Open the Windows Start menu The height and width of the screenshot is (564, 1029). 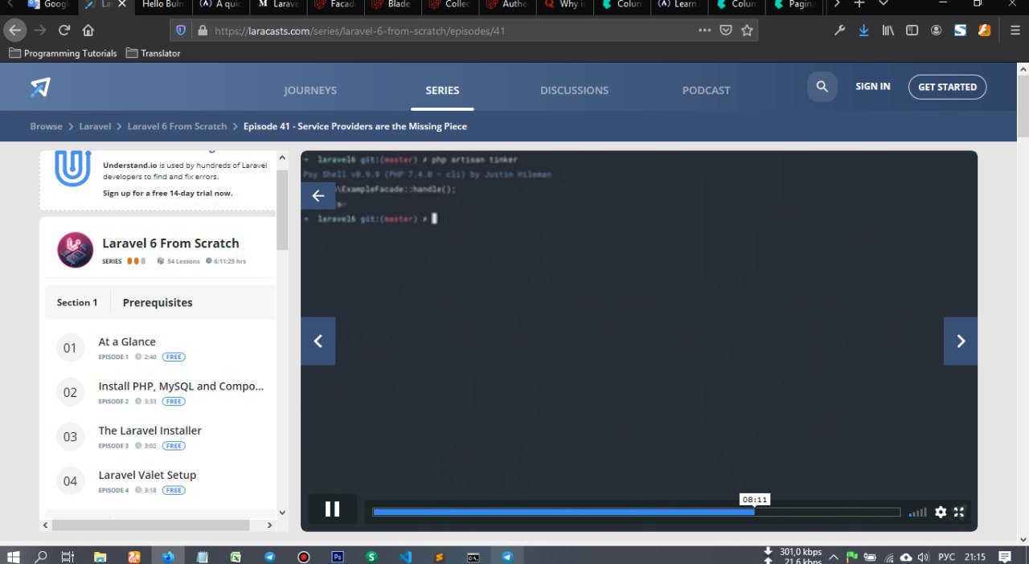(x=14, y=556)
